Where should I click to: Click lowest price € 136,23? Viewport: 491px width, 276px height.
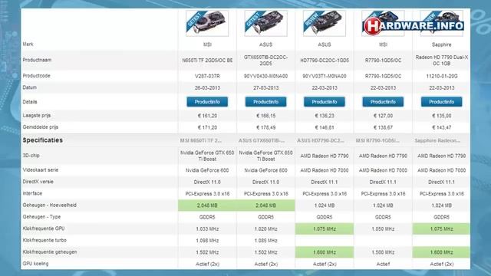(325, 116)
